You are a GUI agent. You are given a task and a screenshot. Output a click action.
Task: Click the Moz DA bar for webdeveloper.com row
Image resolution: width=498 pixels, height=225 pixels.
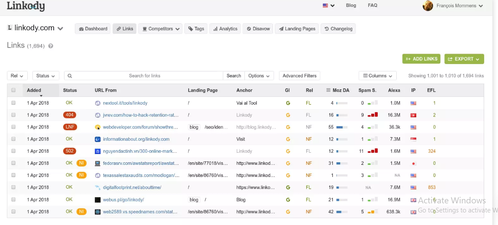342,127
